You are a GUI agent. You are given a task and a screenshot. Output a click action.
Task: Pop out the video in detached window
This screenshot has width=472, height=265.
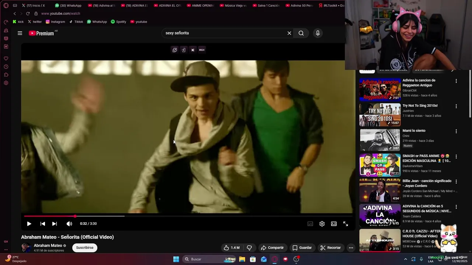coord(175,50)
